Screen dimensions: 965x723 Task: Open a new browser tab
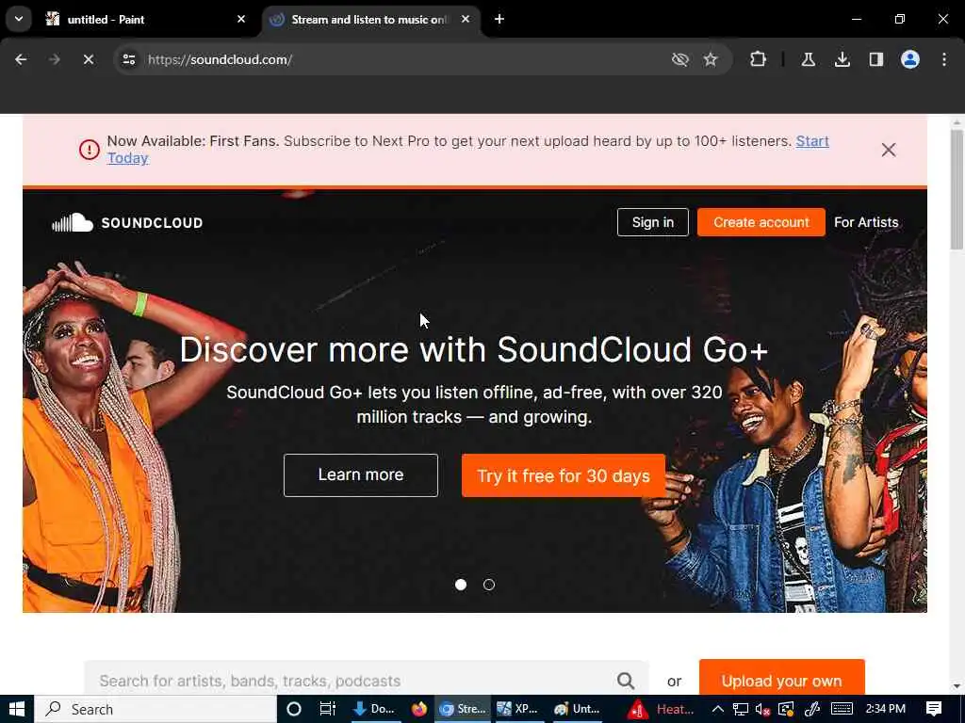(x=499, y=19)
